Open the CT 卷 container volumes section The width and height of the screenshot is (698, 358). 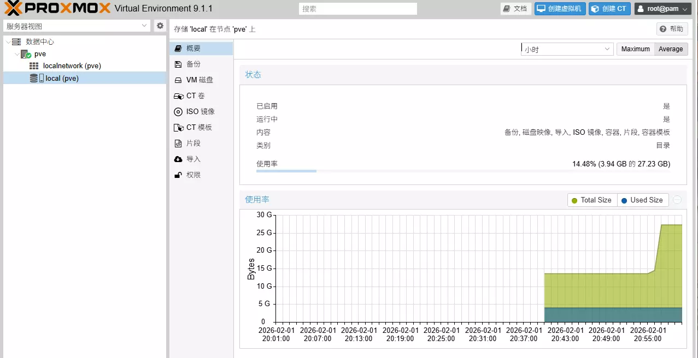(x=201, y=96)
